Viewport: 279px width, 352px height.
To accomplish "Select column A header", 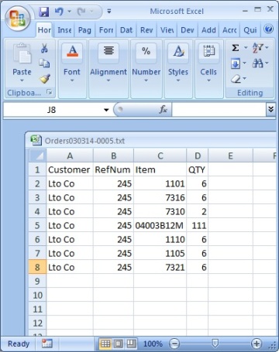I will pyautogui.click(x=70, y=155).
